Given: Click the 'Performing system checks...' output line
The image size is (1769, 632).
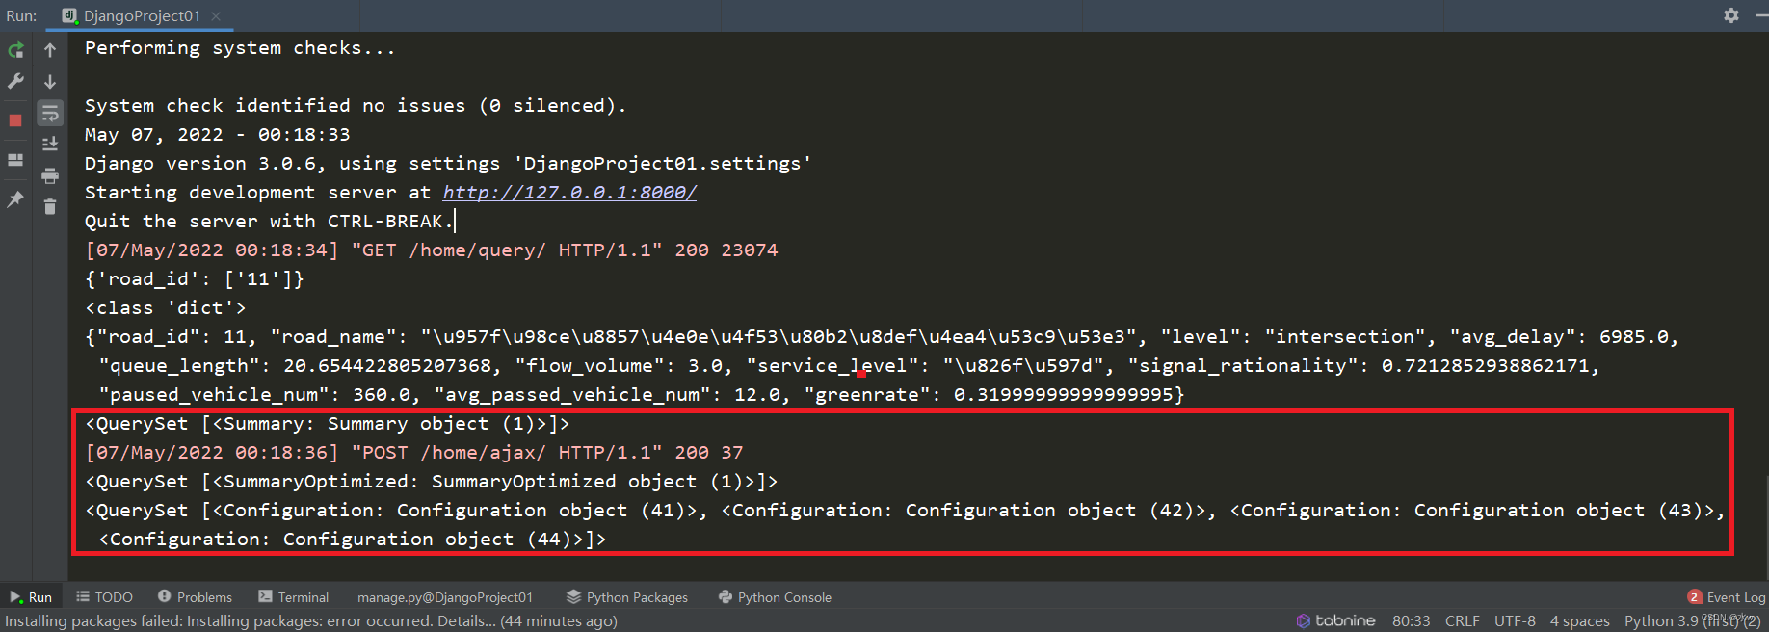Looking at the screenshot, I should point(240,47).
